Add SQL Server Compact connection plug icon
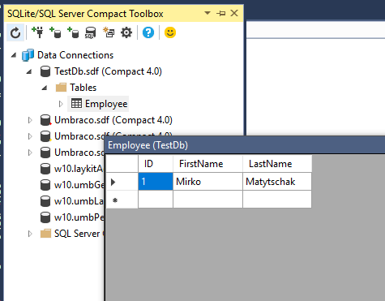385x301 pixels. (37, 32)
